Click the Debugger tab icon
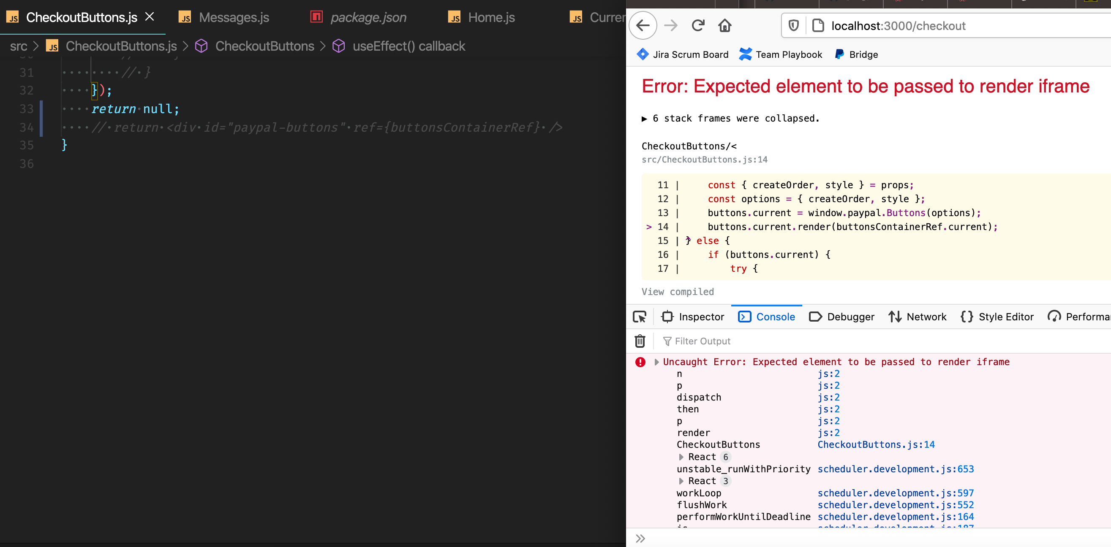1111x547 pixels. coord(815,317)
